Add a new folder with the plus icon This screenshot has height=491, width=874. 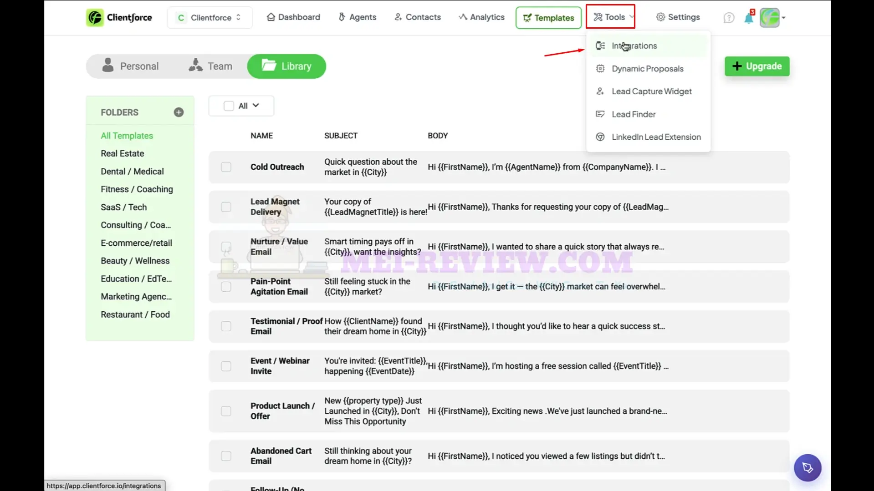pos(179,112)
